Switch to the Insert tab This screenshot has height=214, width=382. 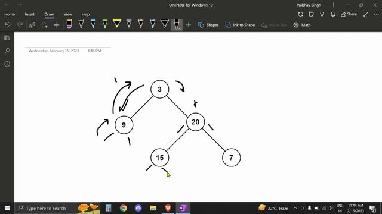tap(29, 14)
